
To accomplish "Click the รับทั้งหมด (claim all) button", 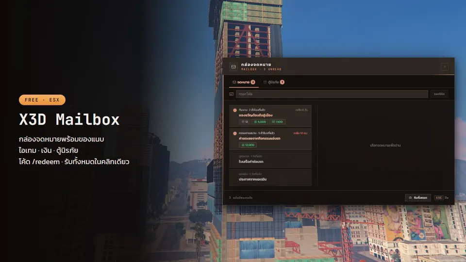I will 418,197.
